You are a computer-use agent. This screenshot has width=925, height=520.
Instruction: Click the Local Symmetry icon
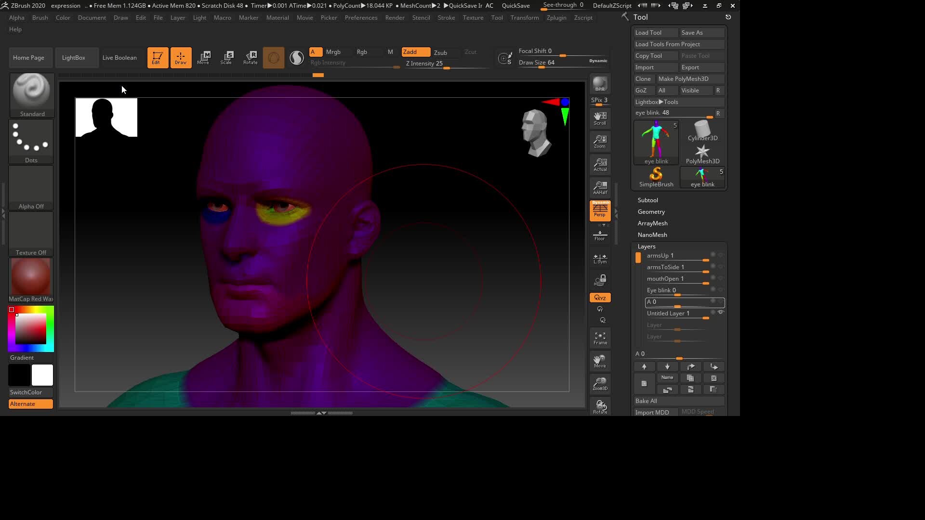click(600, 259)
